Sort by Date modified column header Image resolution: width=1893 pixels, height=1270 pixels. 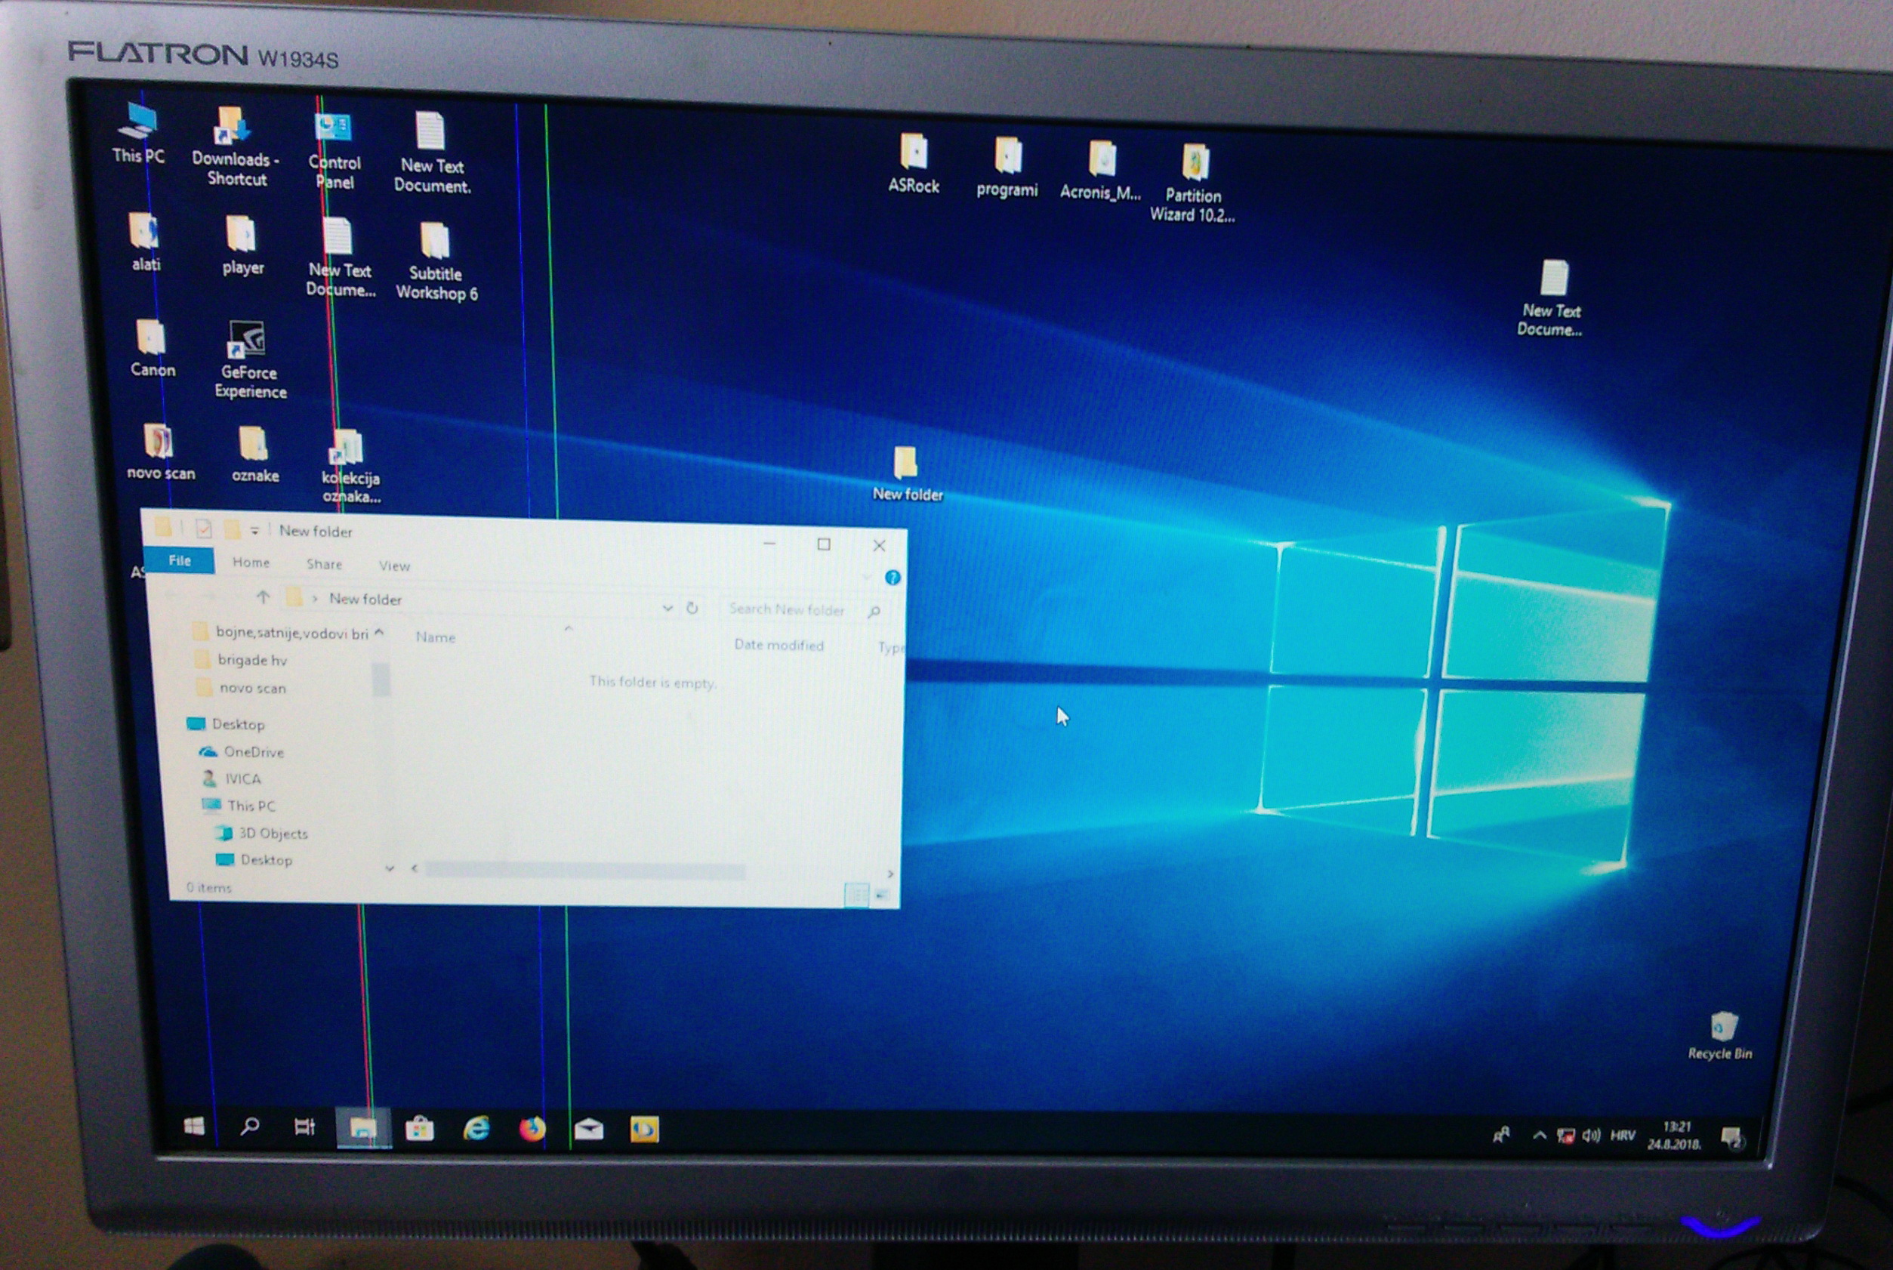click(778, 645)
